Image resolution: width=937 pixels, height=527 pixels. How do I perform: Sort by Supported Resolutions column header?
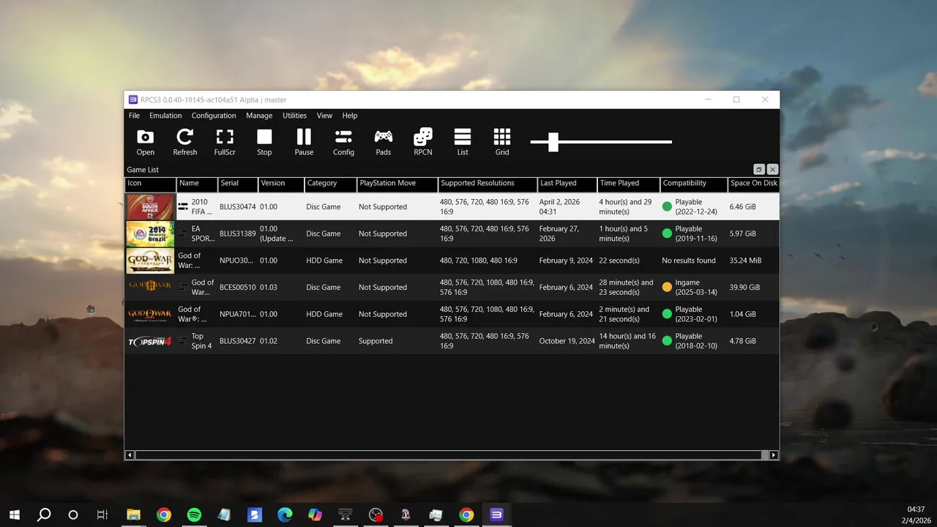click(x=488, y=184)
